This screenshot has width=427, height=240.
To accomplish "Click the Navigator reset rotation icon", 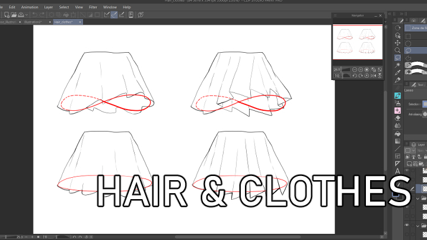I will click(x=367, y=76).
